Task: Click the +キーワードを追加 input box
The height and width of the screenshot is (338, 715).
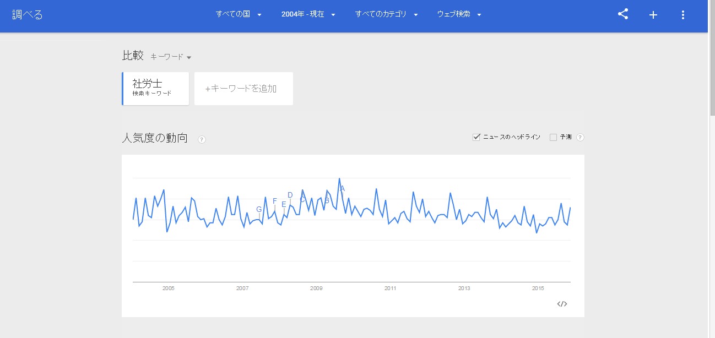Action: [x=243, y=88]
